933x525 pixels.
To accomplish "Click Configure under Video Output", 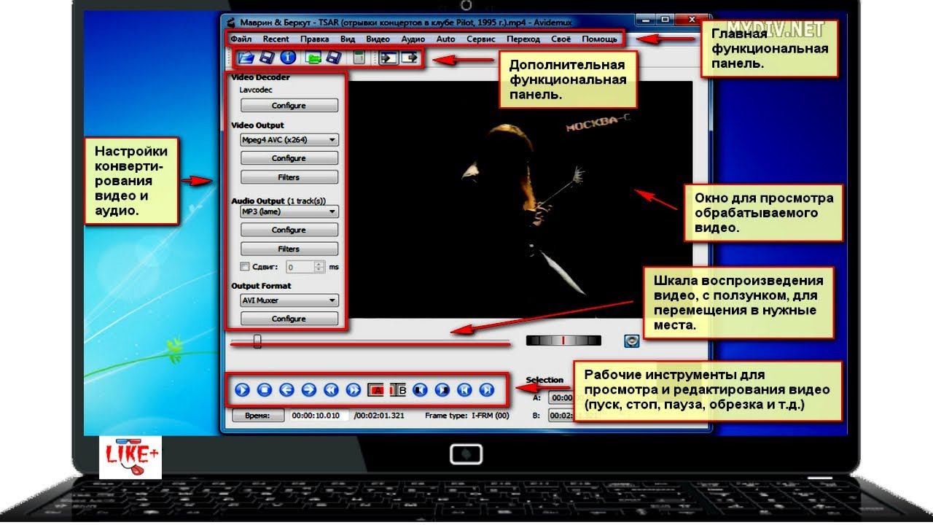I will tap(289, 158).
